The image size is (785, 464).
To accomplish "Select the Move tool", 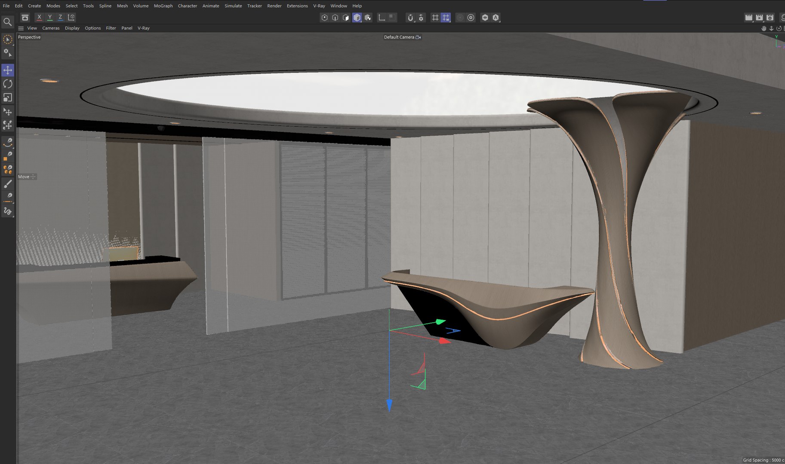I will (x=8, y=70).
